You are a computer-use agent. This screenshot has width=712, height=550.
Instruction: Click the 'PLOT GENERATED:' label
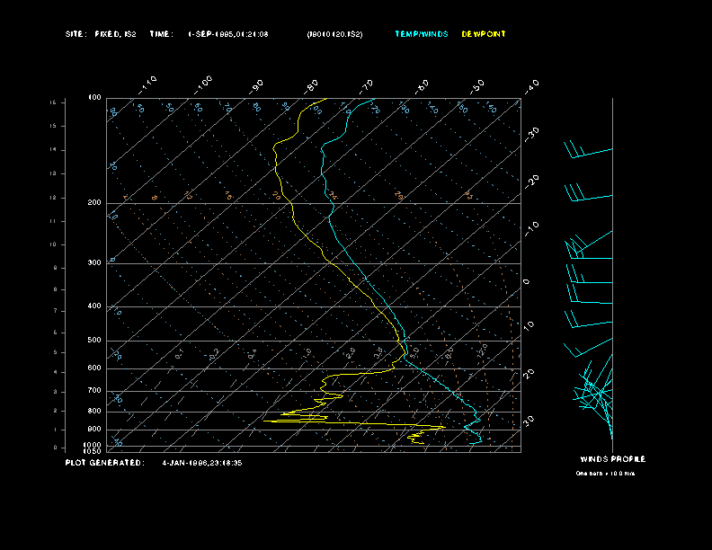tap(105, 463)
